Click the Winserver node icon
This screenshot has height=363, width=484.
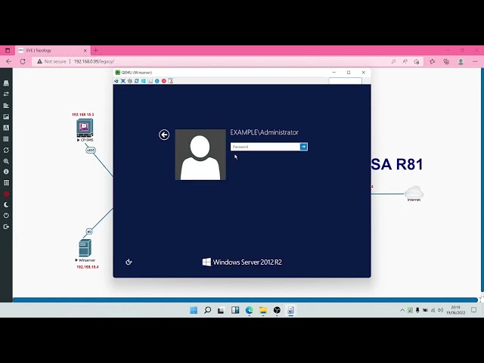[x=85, y=248]
